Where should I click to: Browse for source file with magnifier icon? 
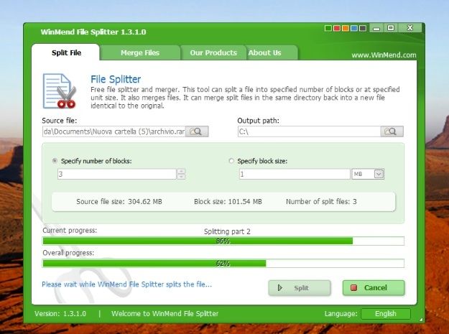tap(197, 131)
